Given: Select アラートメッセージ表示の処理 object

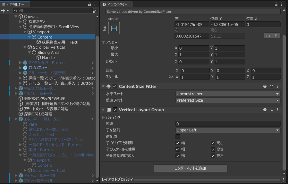Looking at the screenshot, I should 46,109.
